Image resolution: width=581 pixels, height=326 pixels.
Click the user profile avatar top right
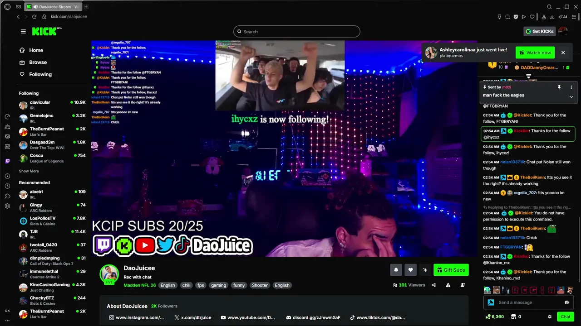563,31
